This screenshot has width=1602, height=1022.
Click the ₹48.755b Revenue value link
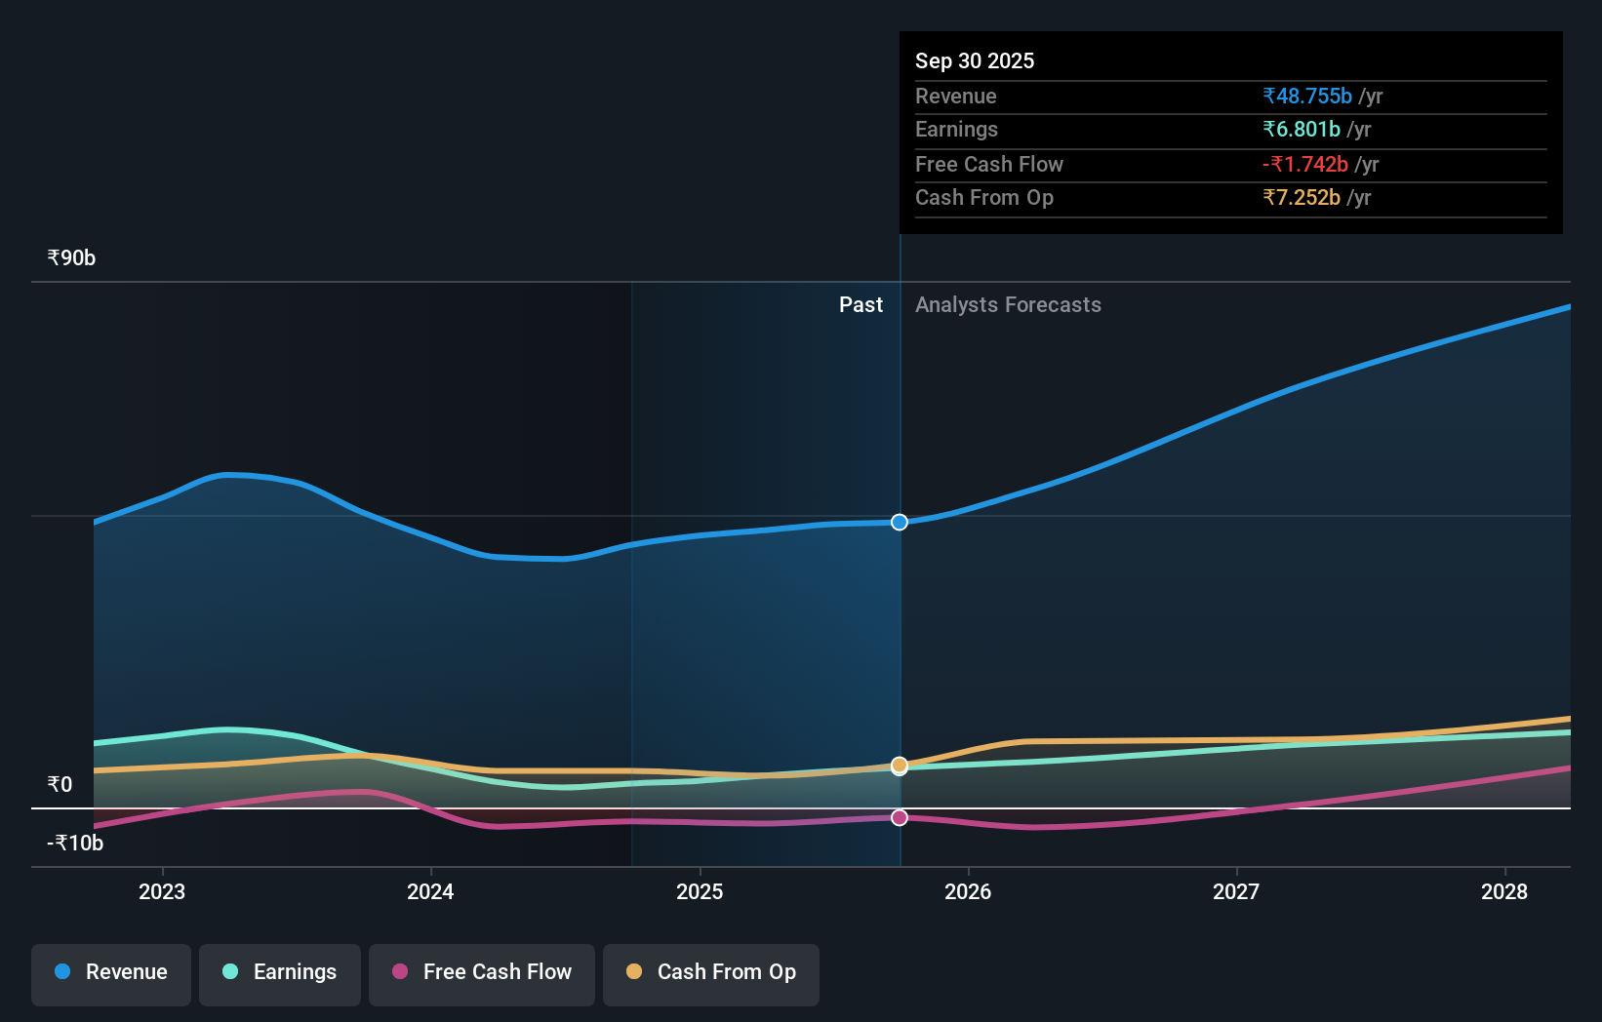point(1306,96)
